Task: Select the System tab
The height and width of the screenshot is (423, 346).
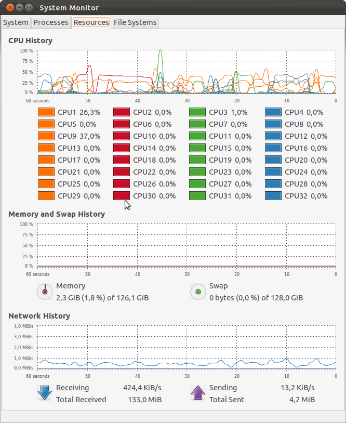Action: pyautogui.click(x=16, y=22)
